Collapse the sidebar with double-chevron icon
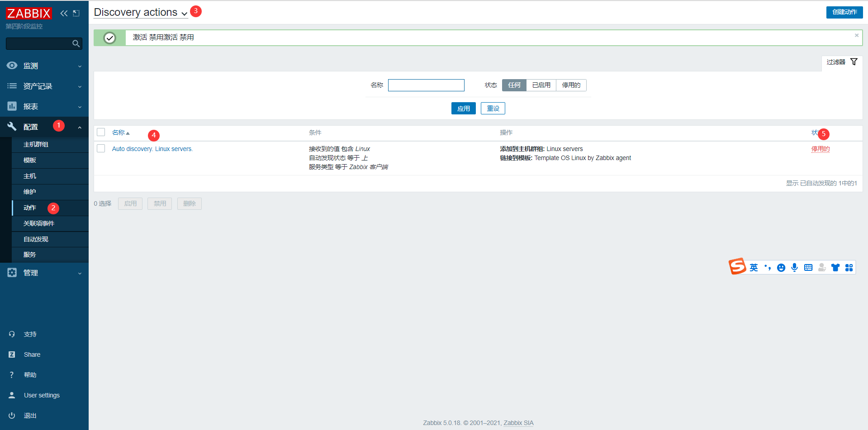Screen dimensions: 868x430 point(64,13)
